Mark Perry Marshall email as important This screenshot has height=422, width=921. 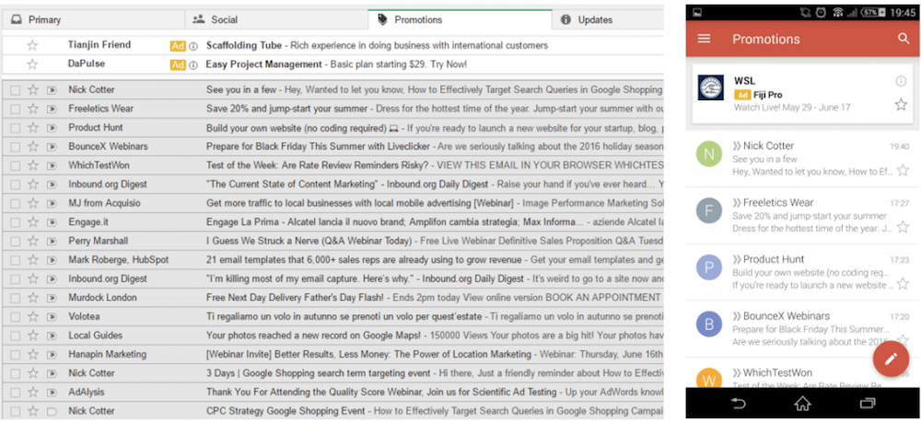[52, 242]
